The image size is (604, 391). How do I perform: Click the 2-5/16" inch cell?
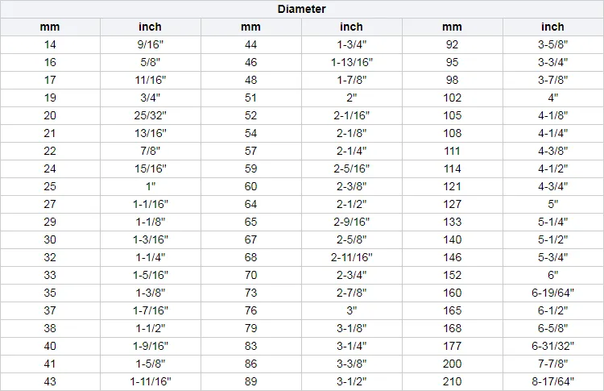[x=352, y=168]
